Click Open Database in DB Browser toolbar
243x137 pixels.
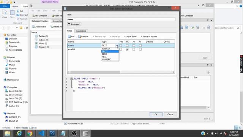point(57,16)
